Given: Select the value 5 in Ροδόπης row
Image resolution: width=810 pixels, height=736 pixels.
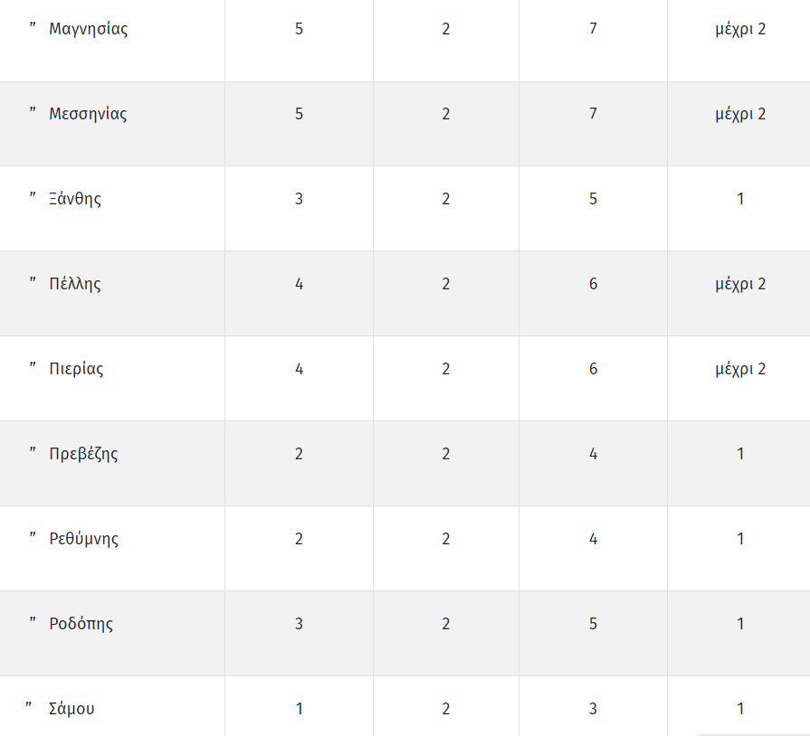Looking at the screenshot, I should [593, 624].
